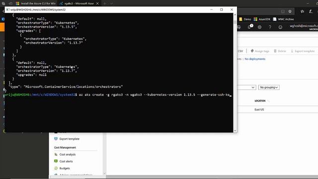Click the Budgets icon
Screen dimensions: 318x179
(x=56, y=168)
